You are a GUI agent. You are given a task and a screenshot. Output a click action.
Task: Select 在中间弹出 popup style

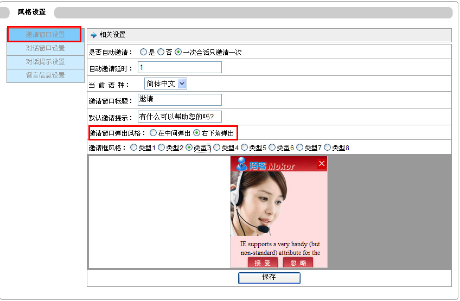pyautogui.click(x=153, y=133)
